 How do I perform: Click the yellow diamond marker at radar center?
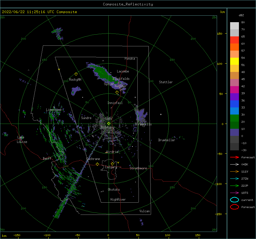tap(109, 124)
